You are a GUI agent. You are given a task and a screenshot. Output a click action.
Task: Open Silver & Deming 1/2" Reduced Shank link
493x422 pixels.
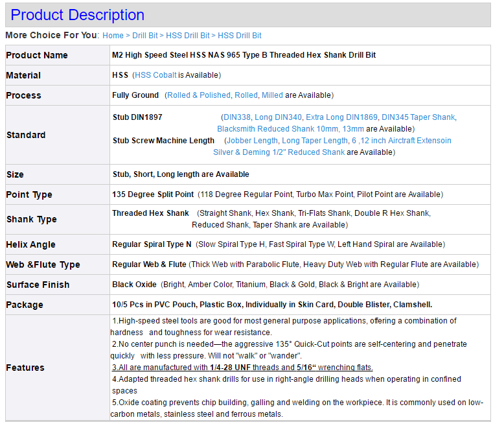coord(279,152)
